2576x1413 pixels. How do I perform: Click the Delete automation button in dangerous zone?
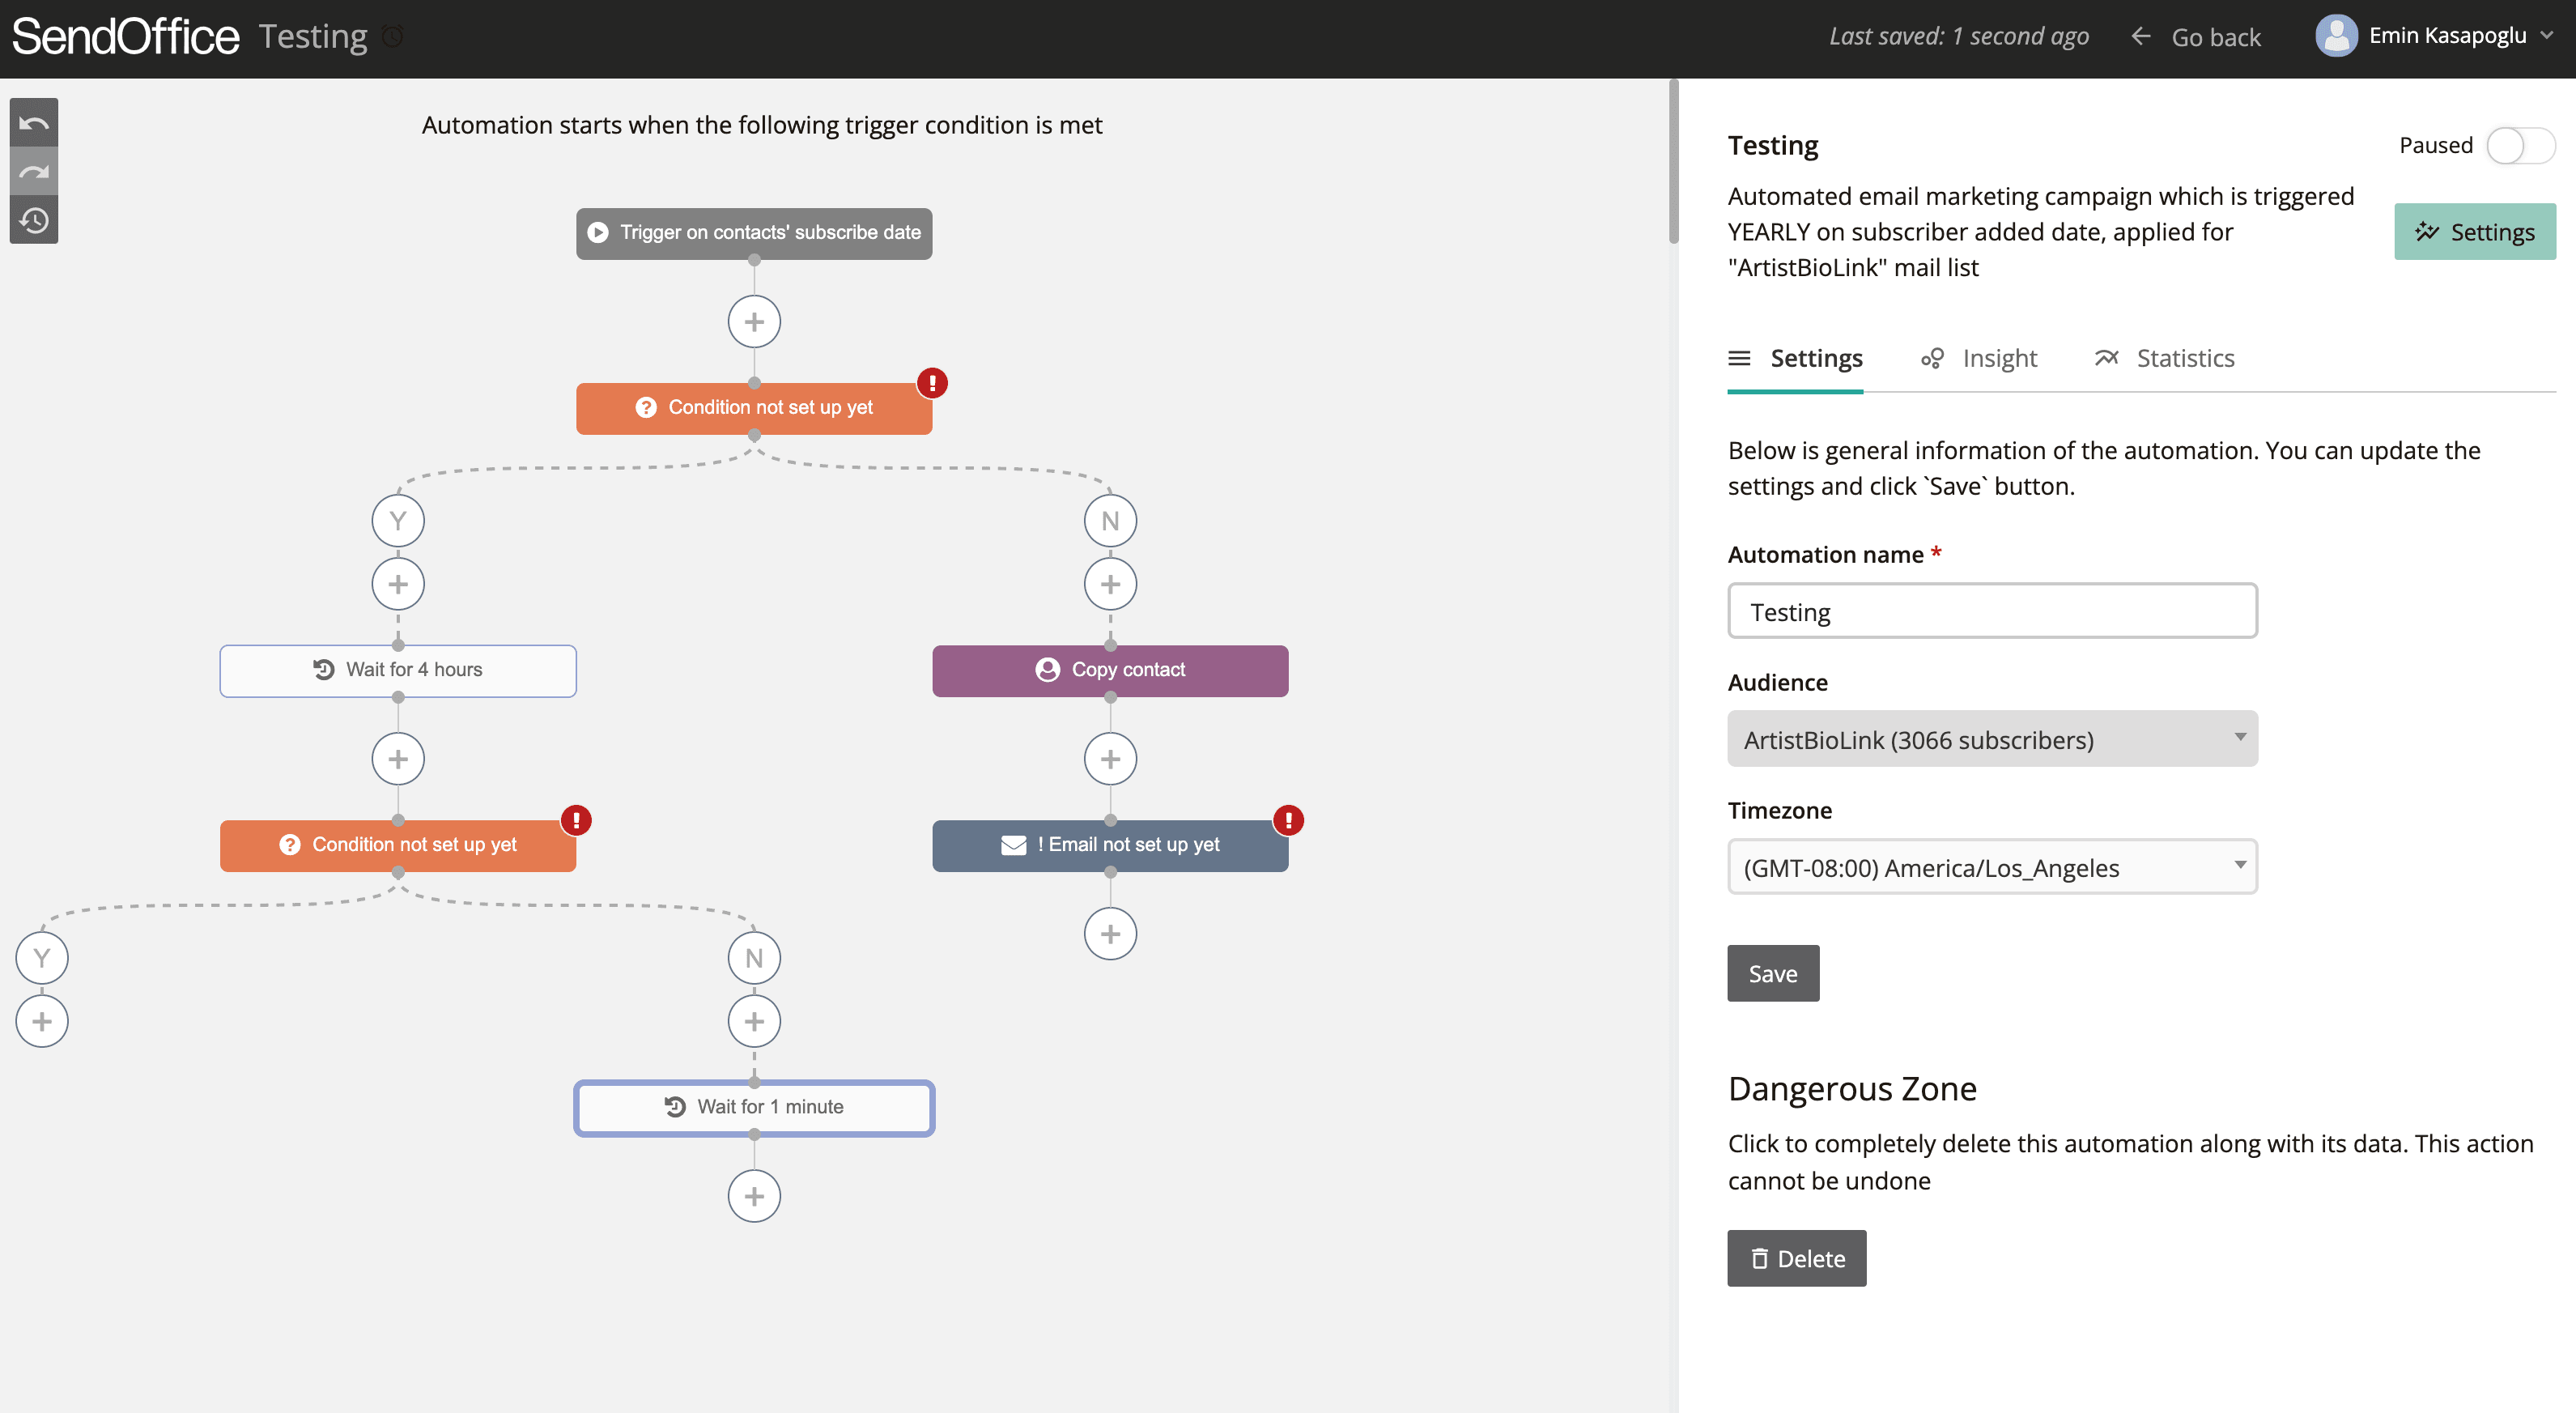[1796, 1258]
